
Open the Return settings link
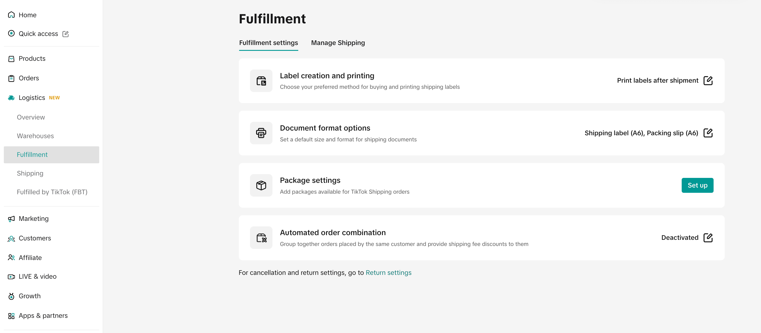tap(388, 273)
